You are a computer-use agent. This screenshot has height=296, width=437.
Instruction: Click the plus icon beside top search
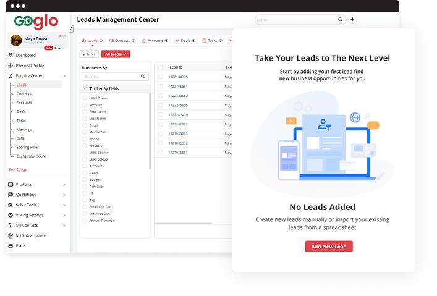[x=352, y=20]
